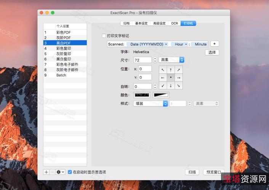Click the down arrow position button
This screenshot has height=190, width=269.
pyautogui.click(x=171, y=85)
